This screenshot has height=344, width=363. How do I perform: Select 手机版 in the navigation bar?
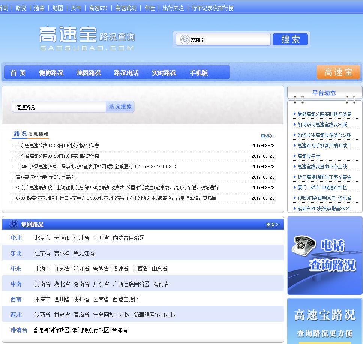(x=199, y=73)
